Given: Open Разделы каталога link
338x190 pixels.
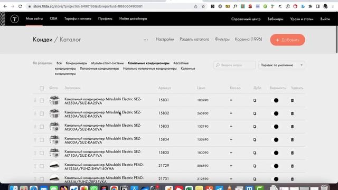Looking at the screenshot, I should point(194,39).
